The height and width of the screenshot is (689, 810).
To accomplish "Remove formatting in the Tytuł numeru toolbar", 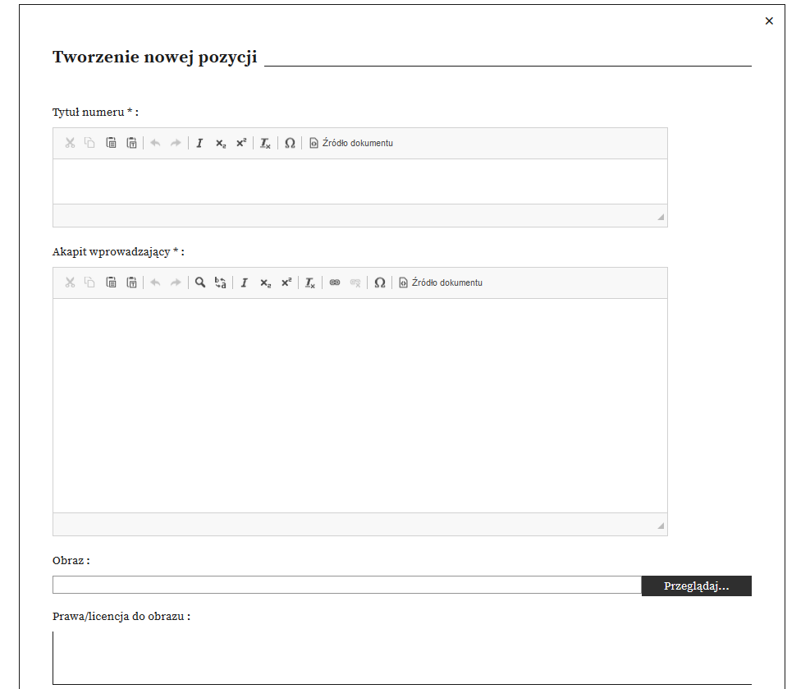I will tap(265, 144).
